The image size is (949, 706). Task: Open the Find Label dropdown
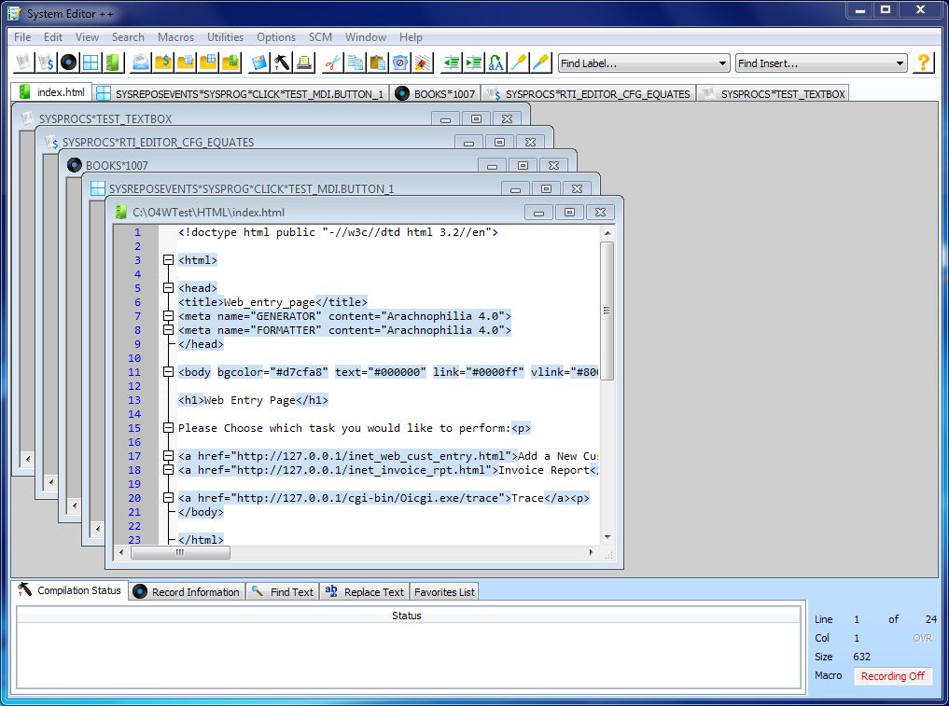tap(722, 62)
